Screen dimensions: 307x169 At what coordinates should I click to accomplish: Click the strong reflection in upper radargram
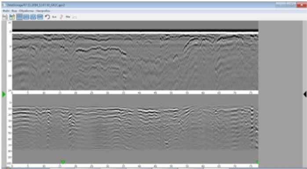click(x=100, y=49)
